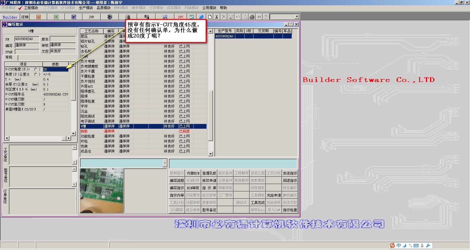Viewport: 470px width, 250px height.
Task: Click the JUP toolbar button
Action: pyautogui.click(x=91, y=17)
